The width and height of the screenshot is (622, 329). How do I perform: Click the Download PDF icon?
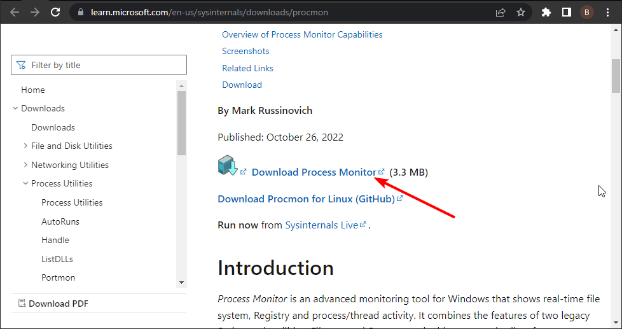tap(22, 304)
